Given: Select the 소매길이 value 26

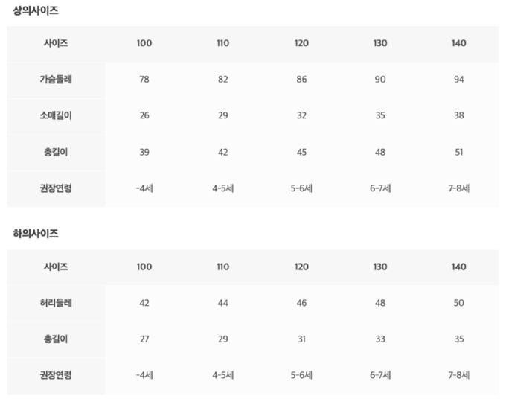Looking at the screenshot, I should tap(144, 116).
